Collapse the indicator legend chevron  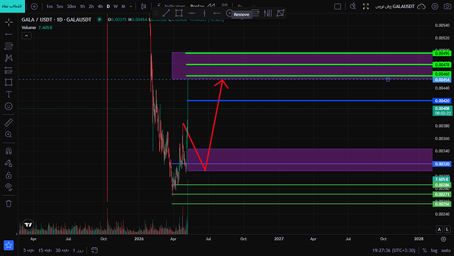26,36
